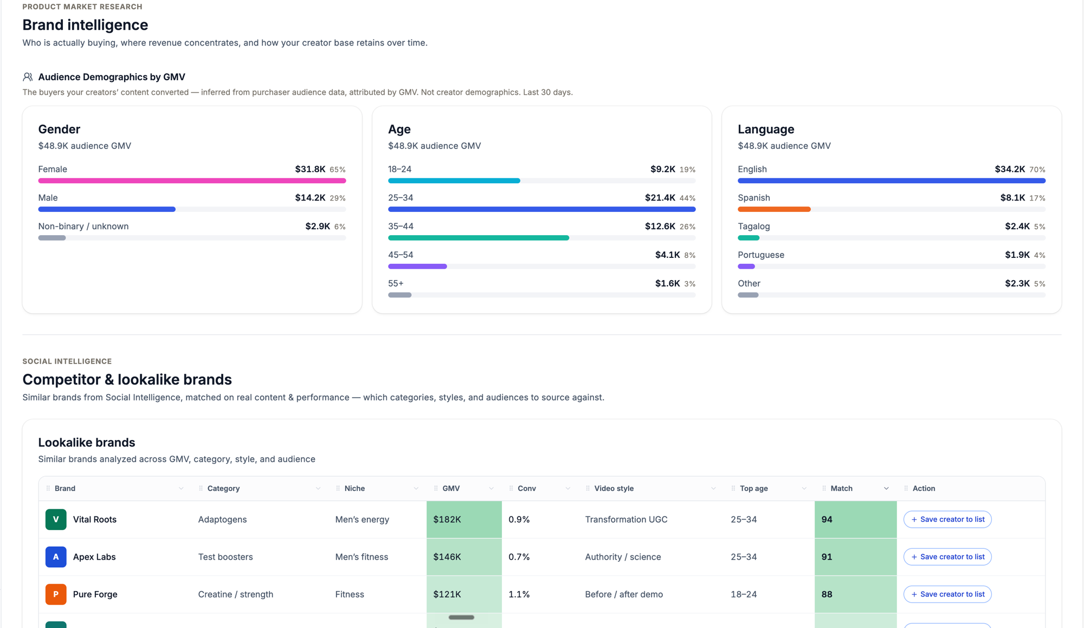Click the green V logo for Vital Roots
Image resolution: width=1084 pixels, height=628 pixels.
tap(56, 519)
